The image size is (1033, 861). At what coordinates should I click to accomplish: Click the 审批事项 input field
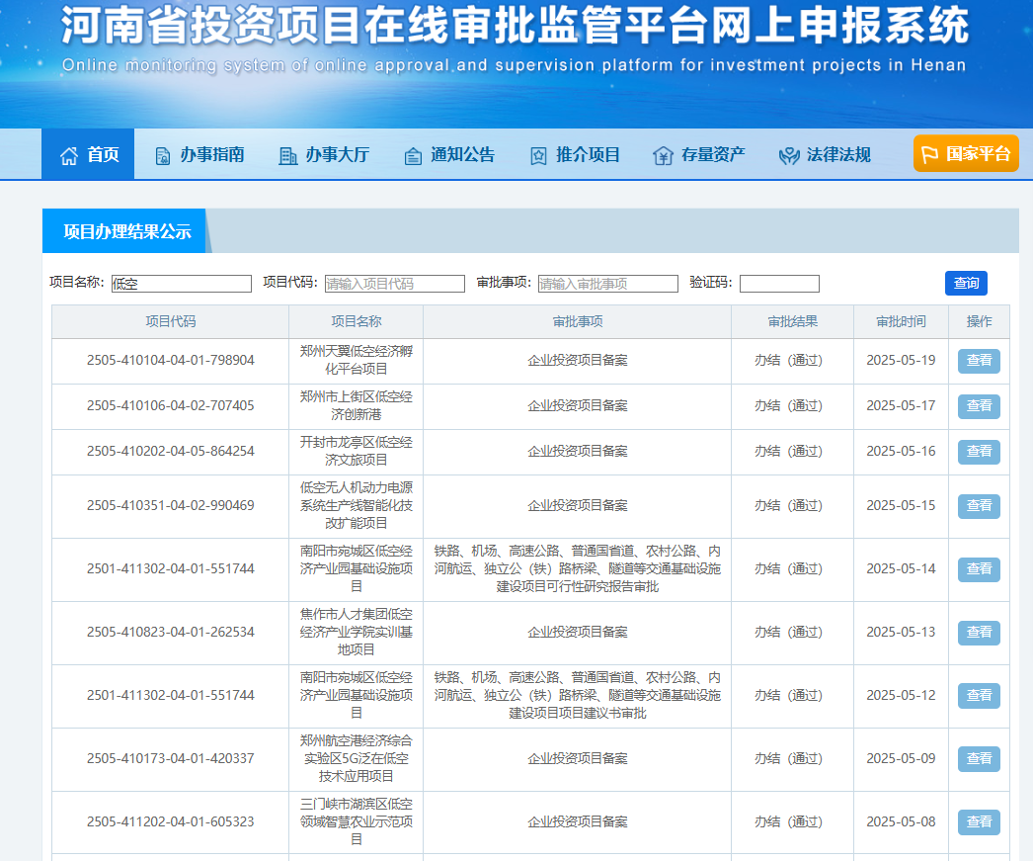[x=607, y=284]
